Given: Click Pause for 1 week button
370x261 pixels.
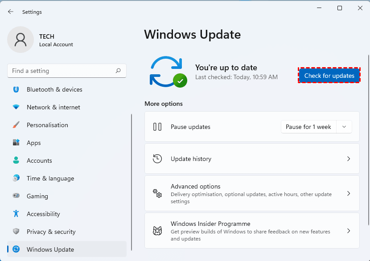Looking at the screenshot, I should (308, 127).
